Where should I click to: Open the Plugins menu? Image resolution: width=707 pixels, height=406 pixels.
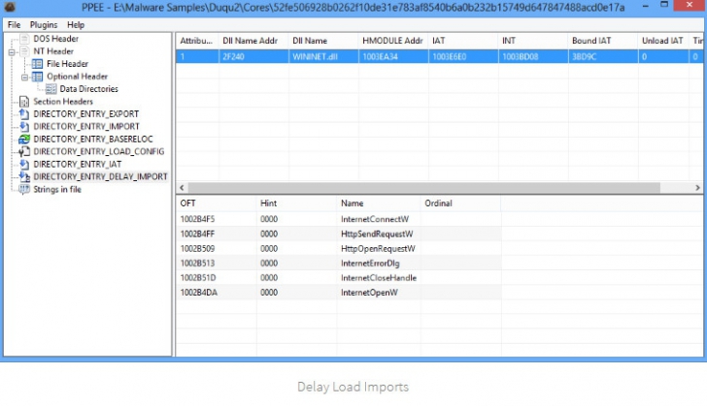point(44,25)
